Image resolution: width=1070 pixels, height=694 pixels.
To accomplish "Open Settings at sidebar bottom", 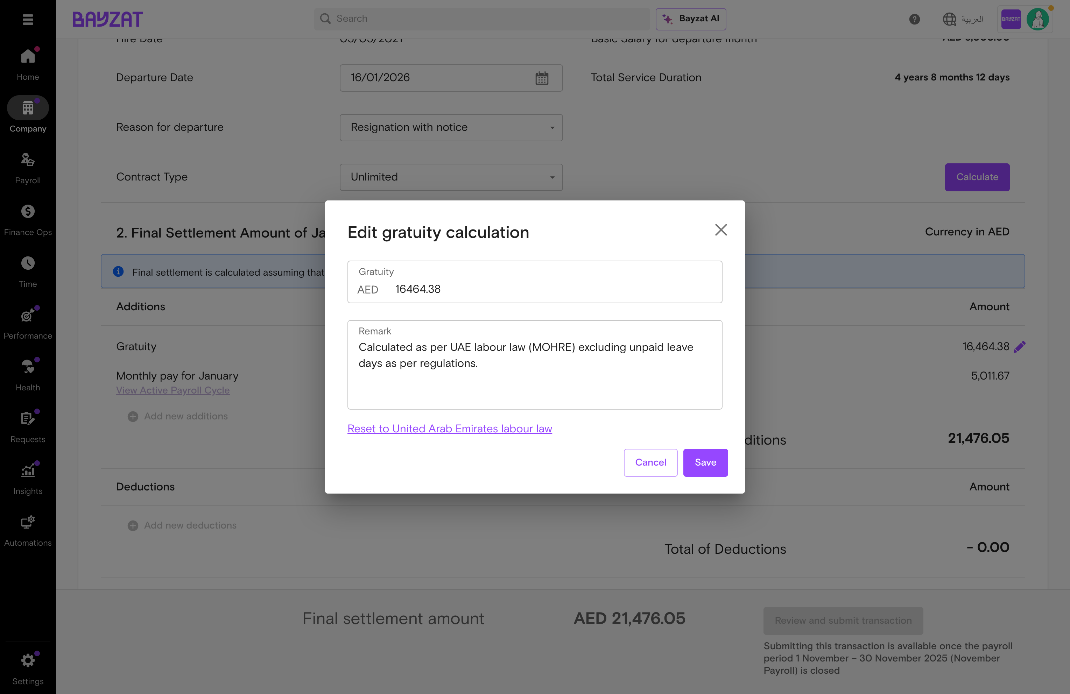I will pyautogui.click(x=28, y=668).
